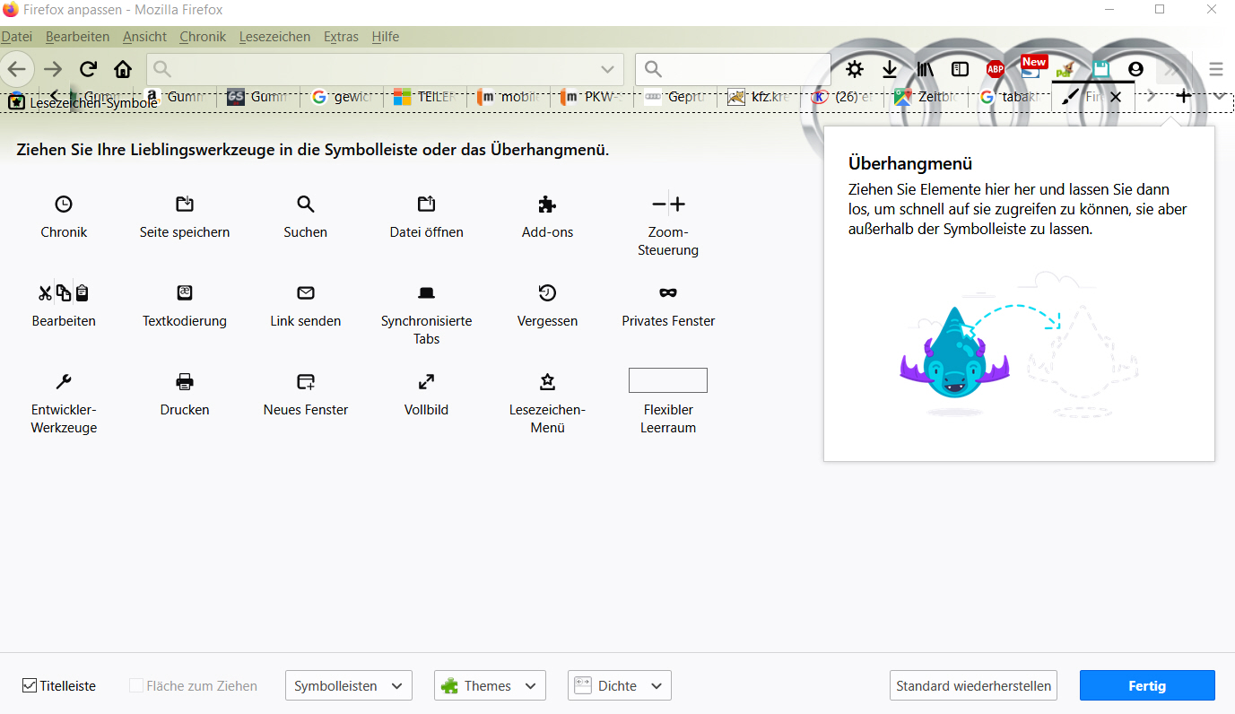
Task: Click the home button in toolbar
Action: [123, 69]
